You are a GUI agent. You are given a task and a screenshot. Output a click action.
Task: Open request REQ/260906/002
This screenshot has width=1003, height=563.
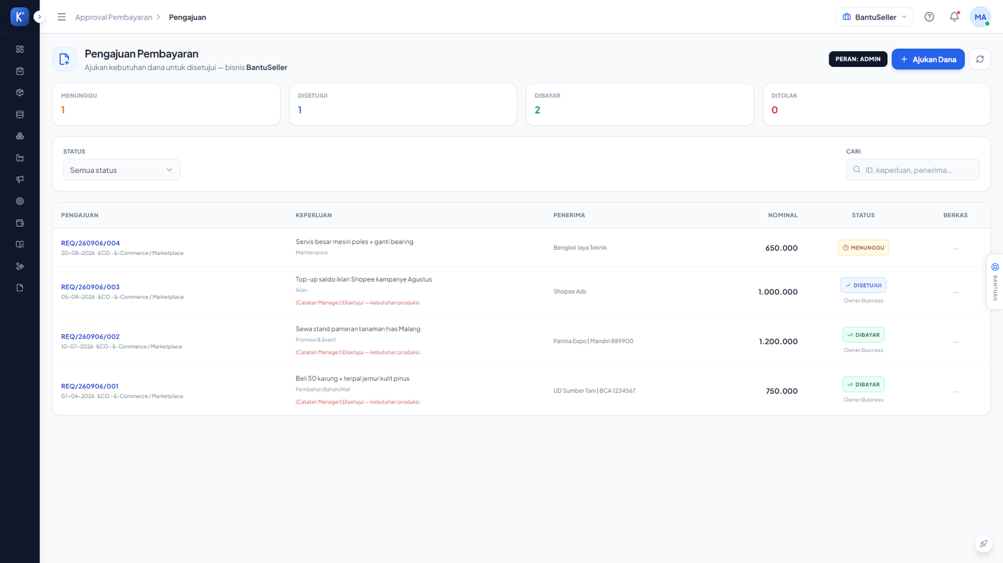click(90, 336)
